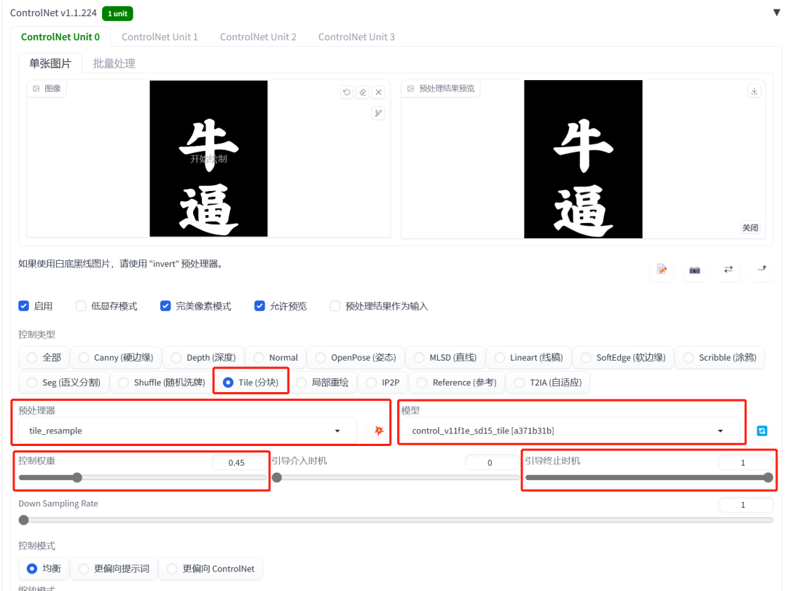Click the preprocessor preview 牛逼 image
Viewport: 787px width, 591px height.
tap(583, 159)
